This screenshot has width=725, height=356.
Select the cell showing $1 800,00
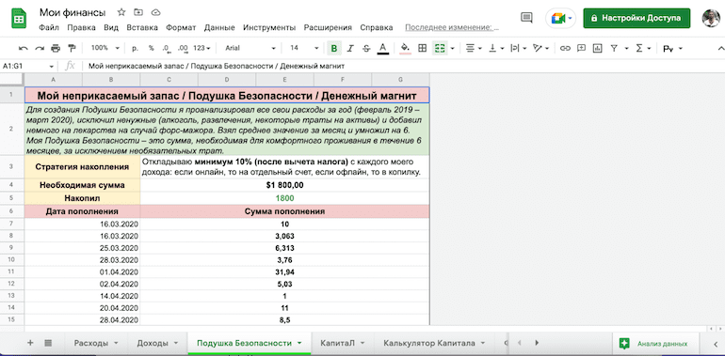[284, 185]
